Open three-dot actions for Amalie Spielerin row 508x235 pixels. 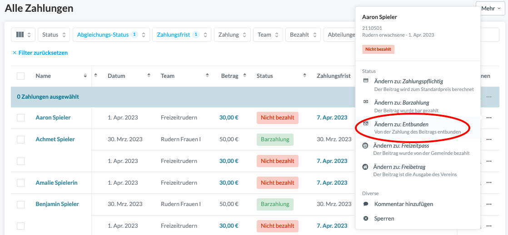point(489,183)
